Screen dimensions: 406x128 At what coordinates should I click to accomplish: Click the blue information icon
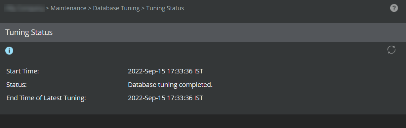pos(9,51)
